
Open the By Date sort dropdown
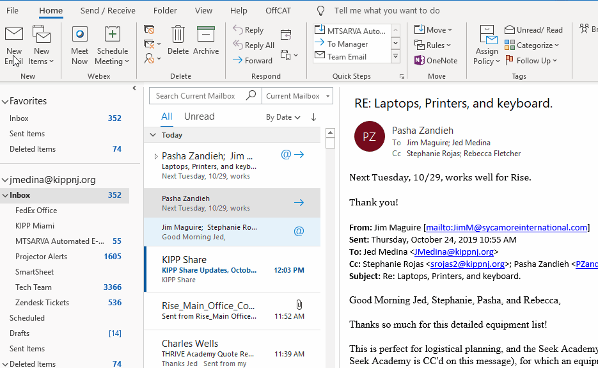click(283, 117)
